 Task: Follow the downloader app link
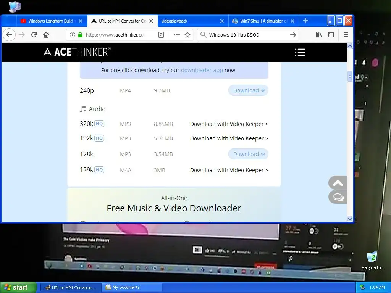202,70
